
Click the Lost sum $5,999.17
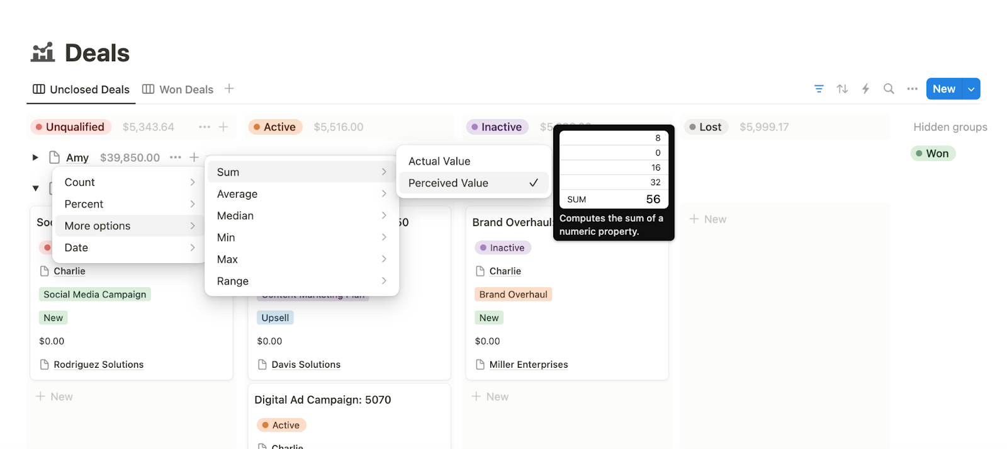[764, 127]
